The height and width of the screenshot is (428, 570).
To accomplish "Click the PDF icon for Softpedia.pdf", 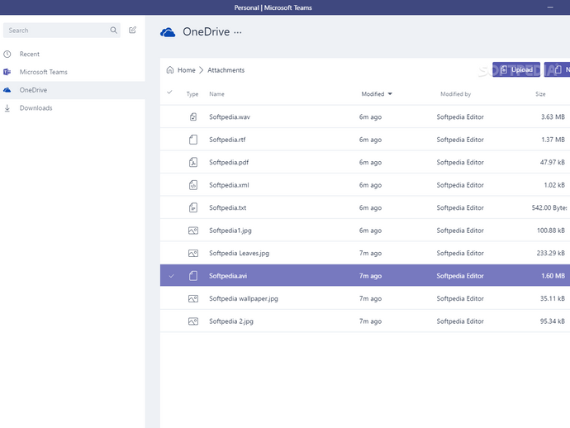I will 193,162.
